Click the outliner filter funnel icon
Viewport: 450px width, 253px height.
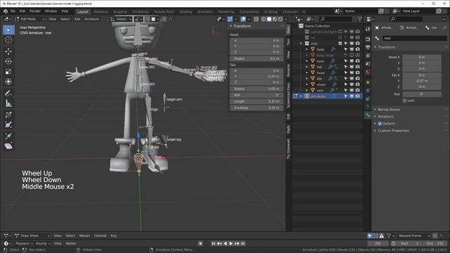pyautogui.click(x=359, y=19)
